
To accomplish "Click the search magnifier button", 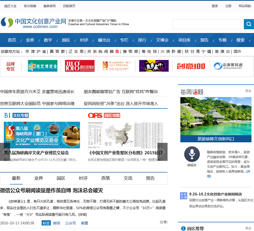I will pyautogui.click(x=249, y=24).
